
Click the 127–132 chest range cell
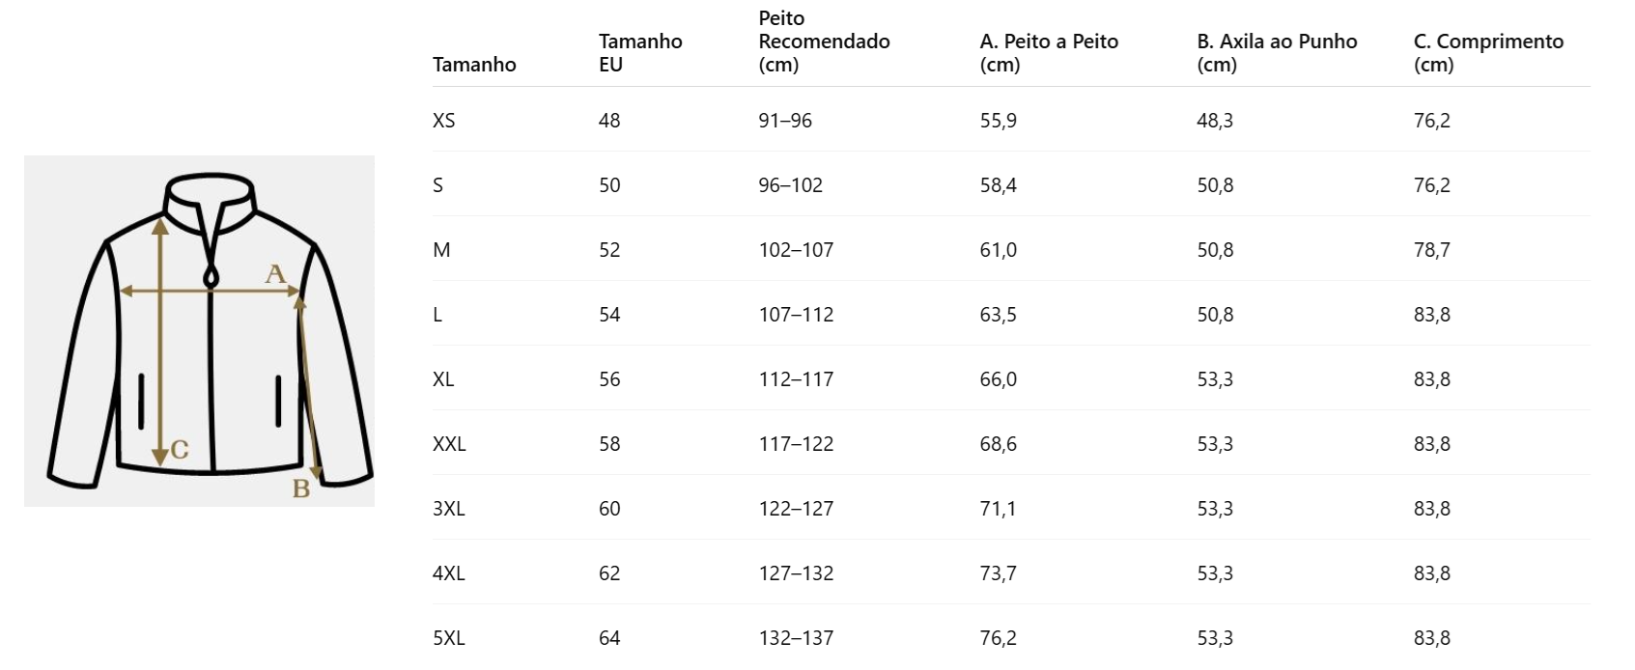point(796,573)
